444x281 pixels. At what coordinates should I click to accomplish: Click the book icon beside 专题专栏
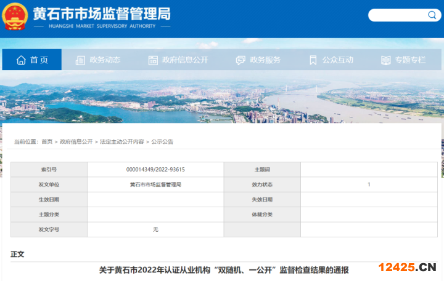[385, 60]
